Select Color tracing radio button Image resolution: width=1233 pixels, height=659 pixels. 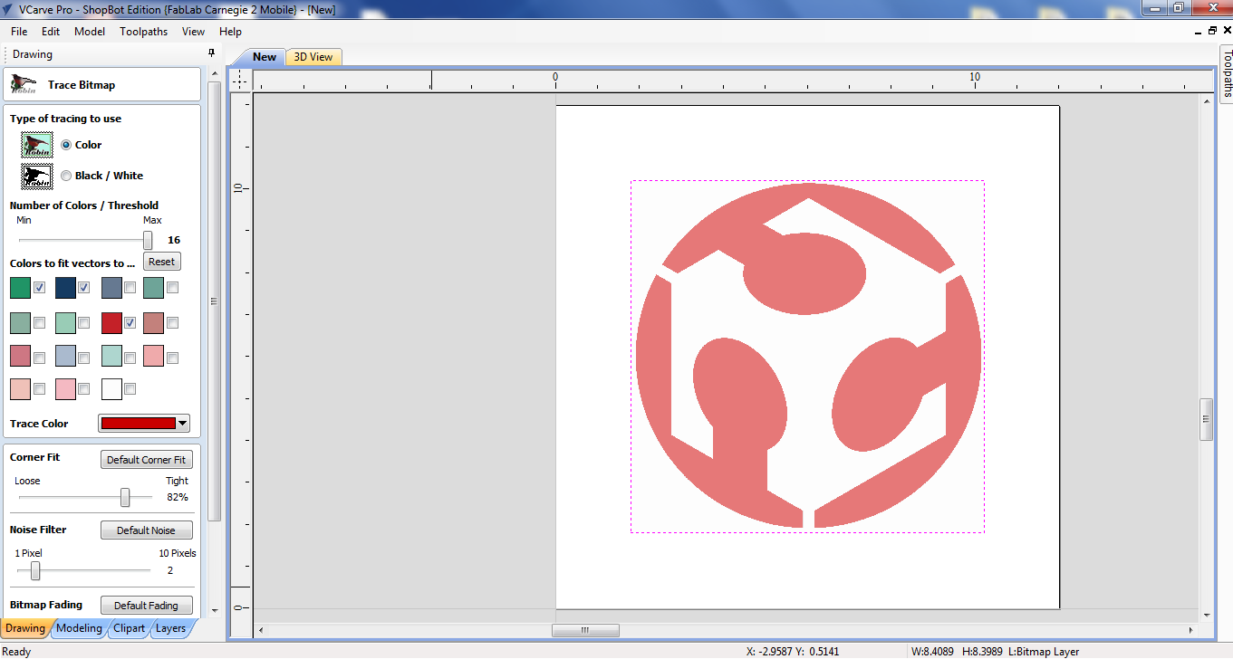[66, 145]
